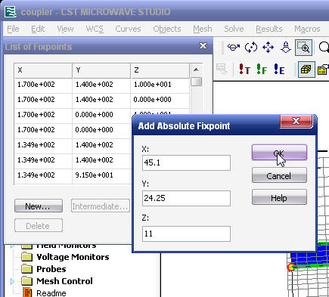Click the Y column header
Viewport: 329px width, 297px height.
[101, 70]
